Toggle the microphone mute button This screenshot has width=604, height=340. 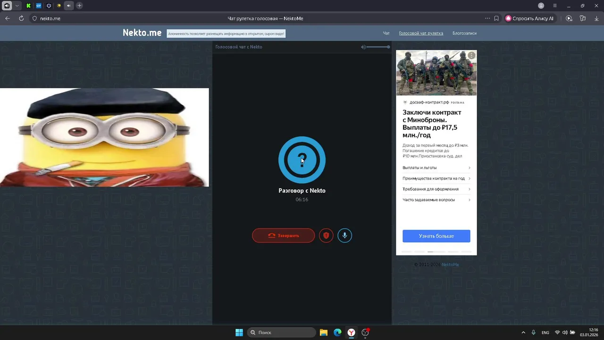click(344, 236)
